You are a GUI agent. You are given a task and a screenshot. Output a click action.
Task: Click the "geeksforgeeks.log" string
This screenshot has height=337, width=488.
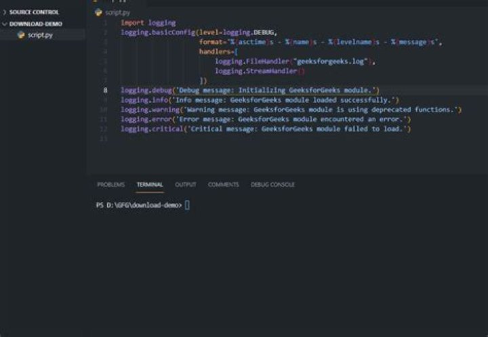(x=331, y=62)
